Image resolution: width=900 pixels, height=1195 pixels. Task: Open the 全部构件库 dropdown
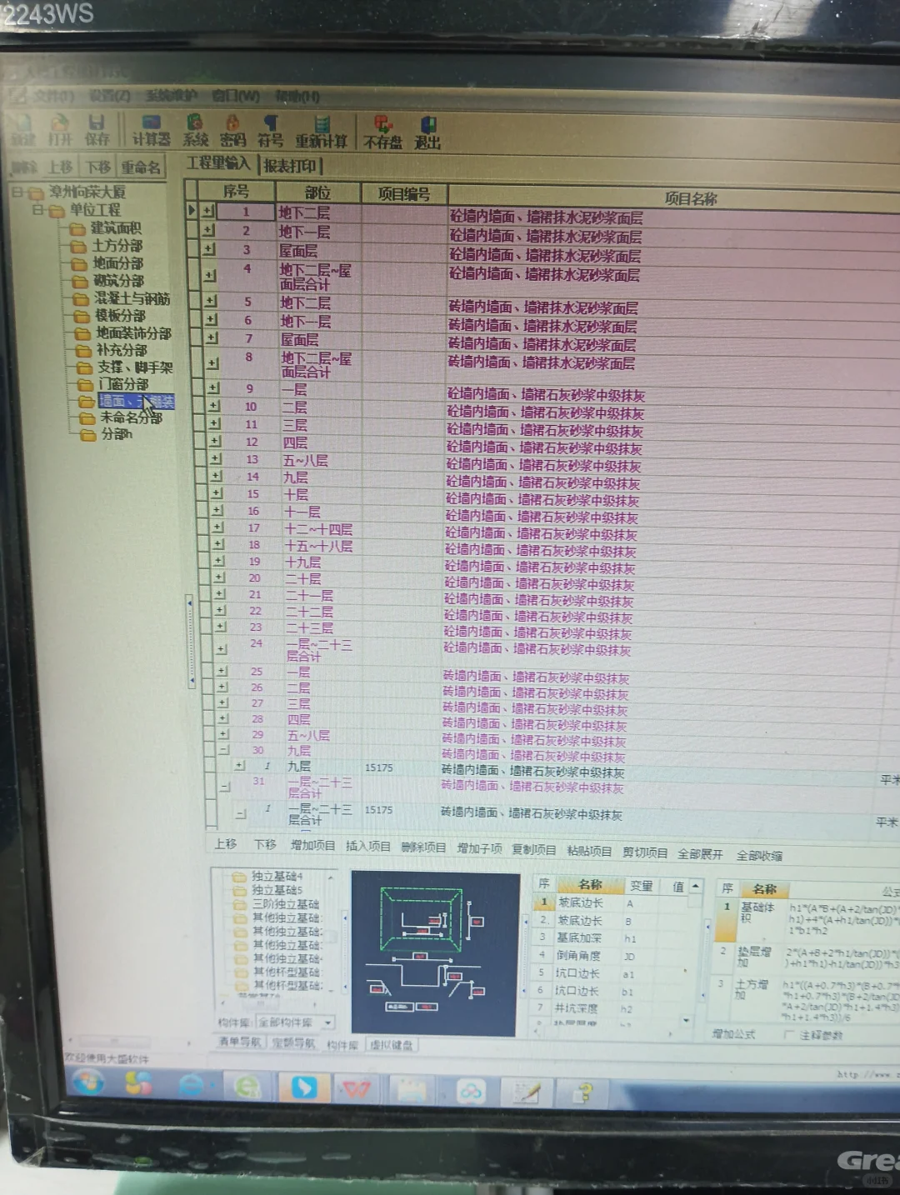pyautogui.click(x=328, y=1022)
